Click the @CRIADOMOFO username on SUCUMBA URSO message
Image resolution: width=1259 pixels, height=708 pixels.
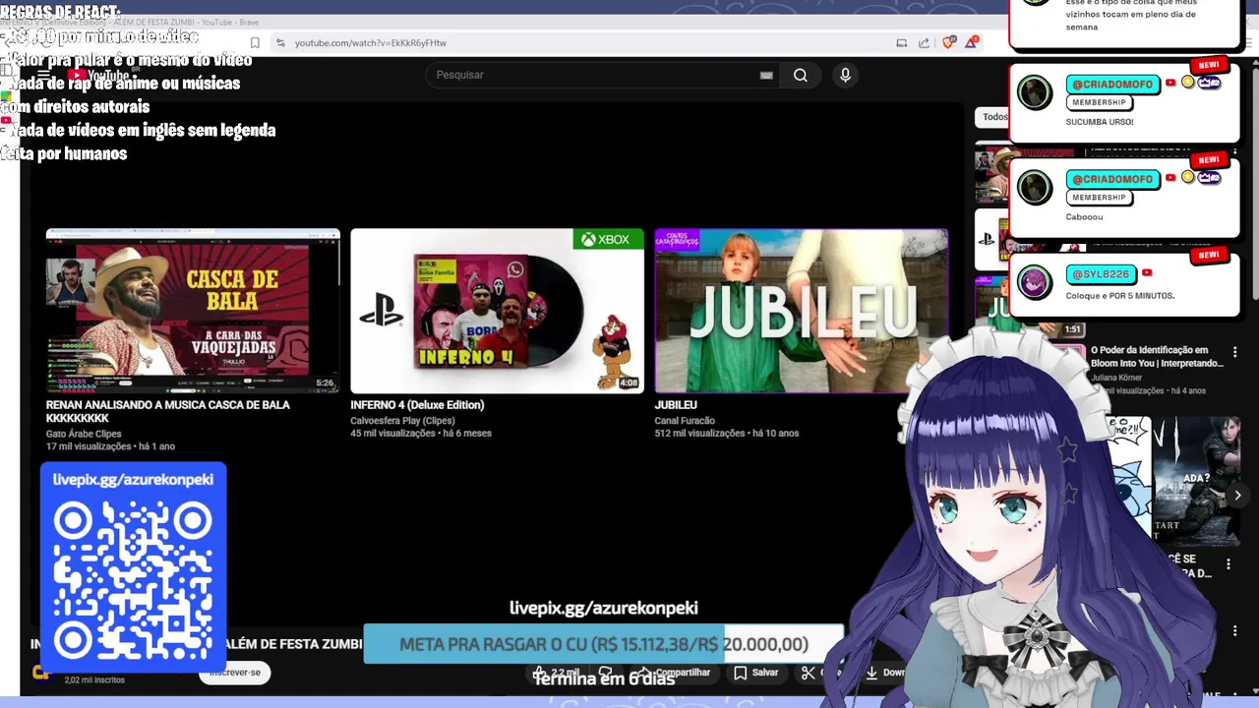[x=1112, y=84]
